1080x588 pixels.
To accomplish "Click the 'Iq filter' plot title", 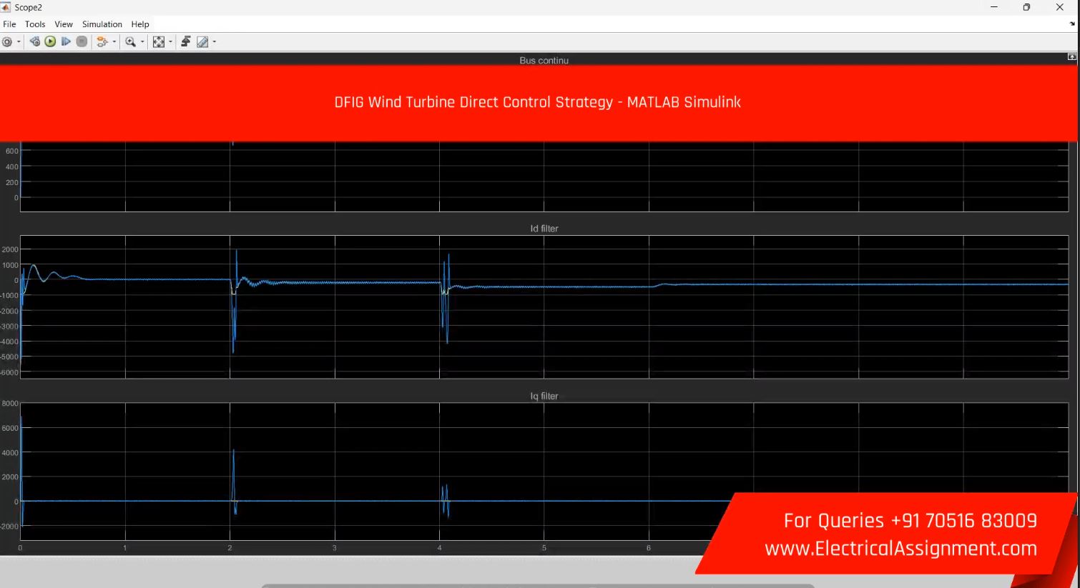I will pyautogui.click(x=544, y=396).
